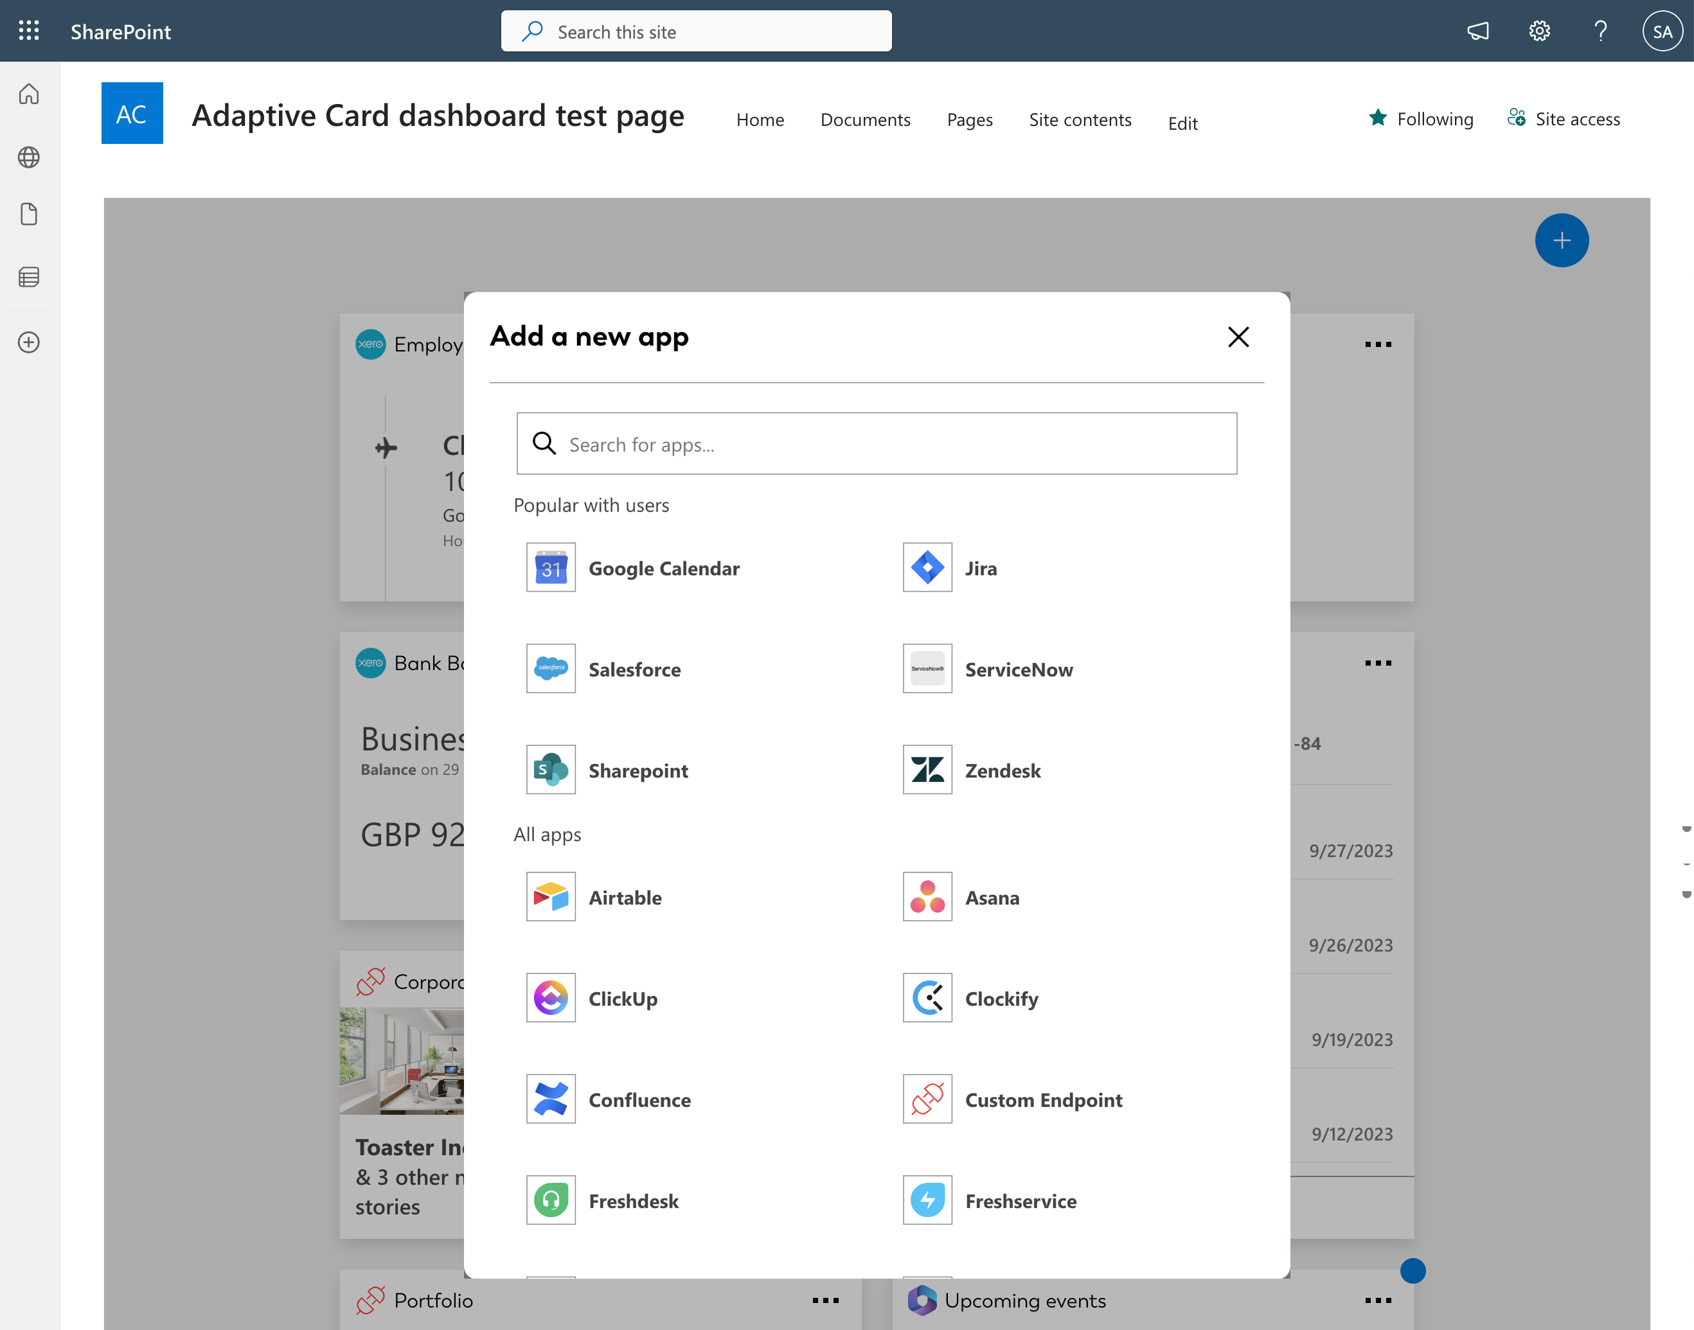Click the Freshservice label
Screen dimensions: 1694x1330
pyautogui.click(x=1021, y=1201)
